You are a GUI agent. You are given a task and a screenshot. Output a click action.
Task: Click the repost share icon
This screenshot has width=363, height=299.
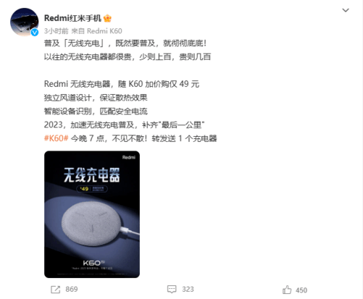[x=55, y=290]
